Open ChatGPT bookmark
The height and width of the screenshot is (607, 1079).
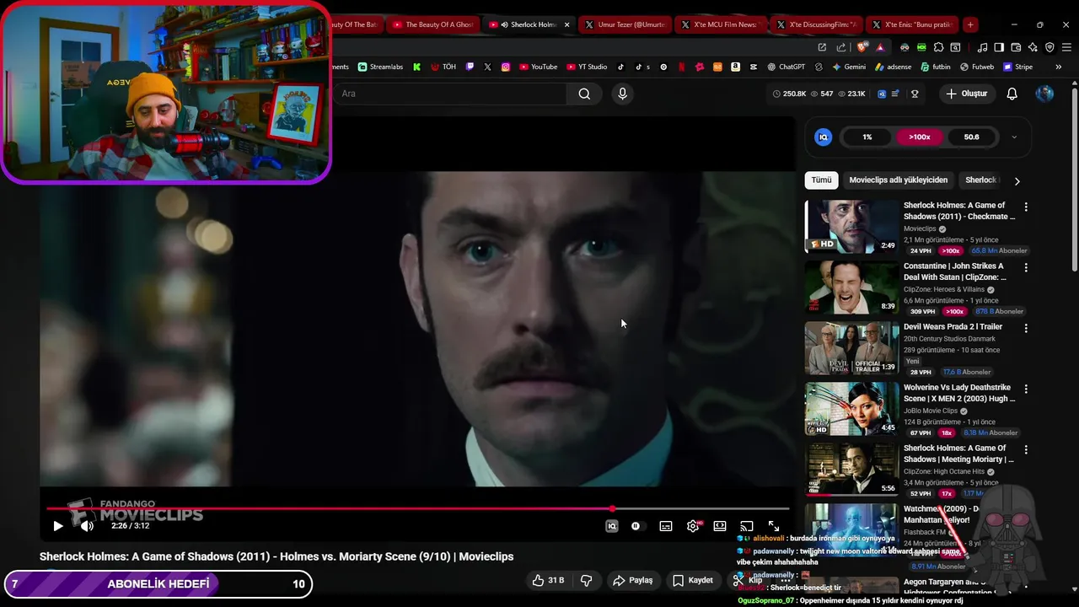click(x=786, y=67)
